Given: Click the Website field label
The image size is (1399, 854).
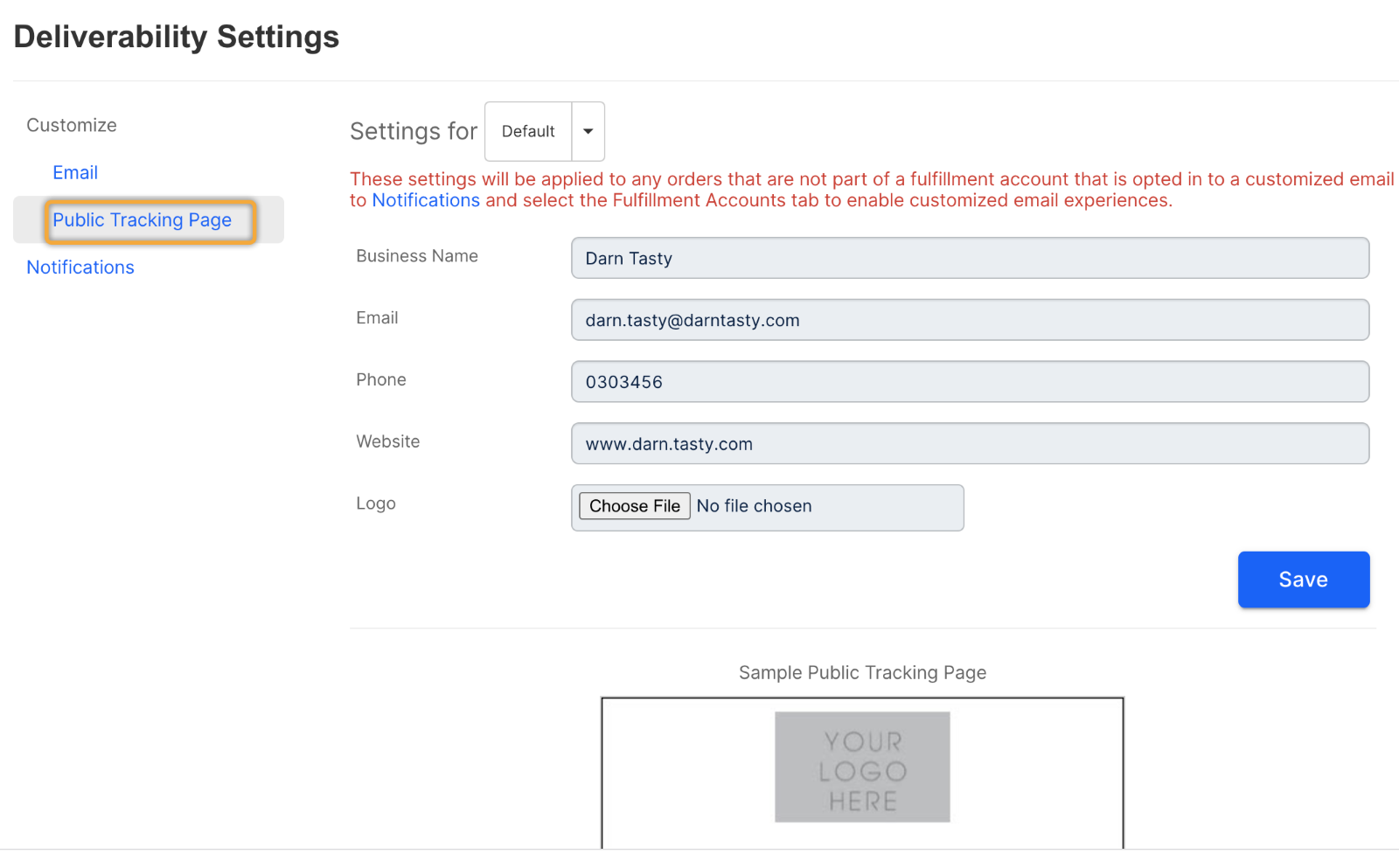Looking at the screenshot, I should 388,441.
